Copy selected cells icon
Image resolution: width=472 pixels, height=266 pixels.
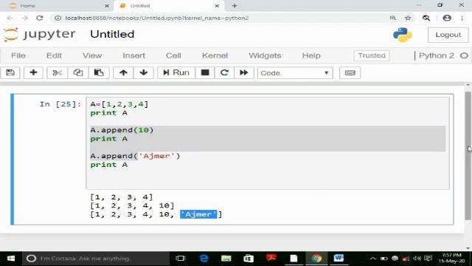tap(77, 72)
